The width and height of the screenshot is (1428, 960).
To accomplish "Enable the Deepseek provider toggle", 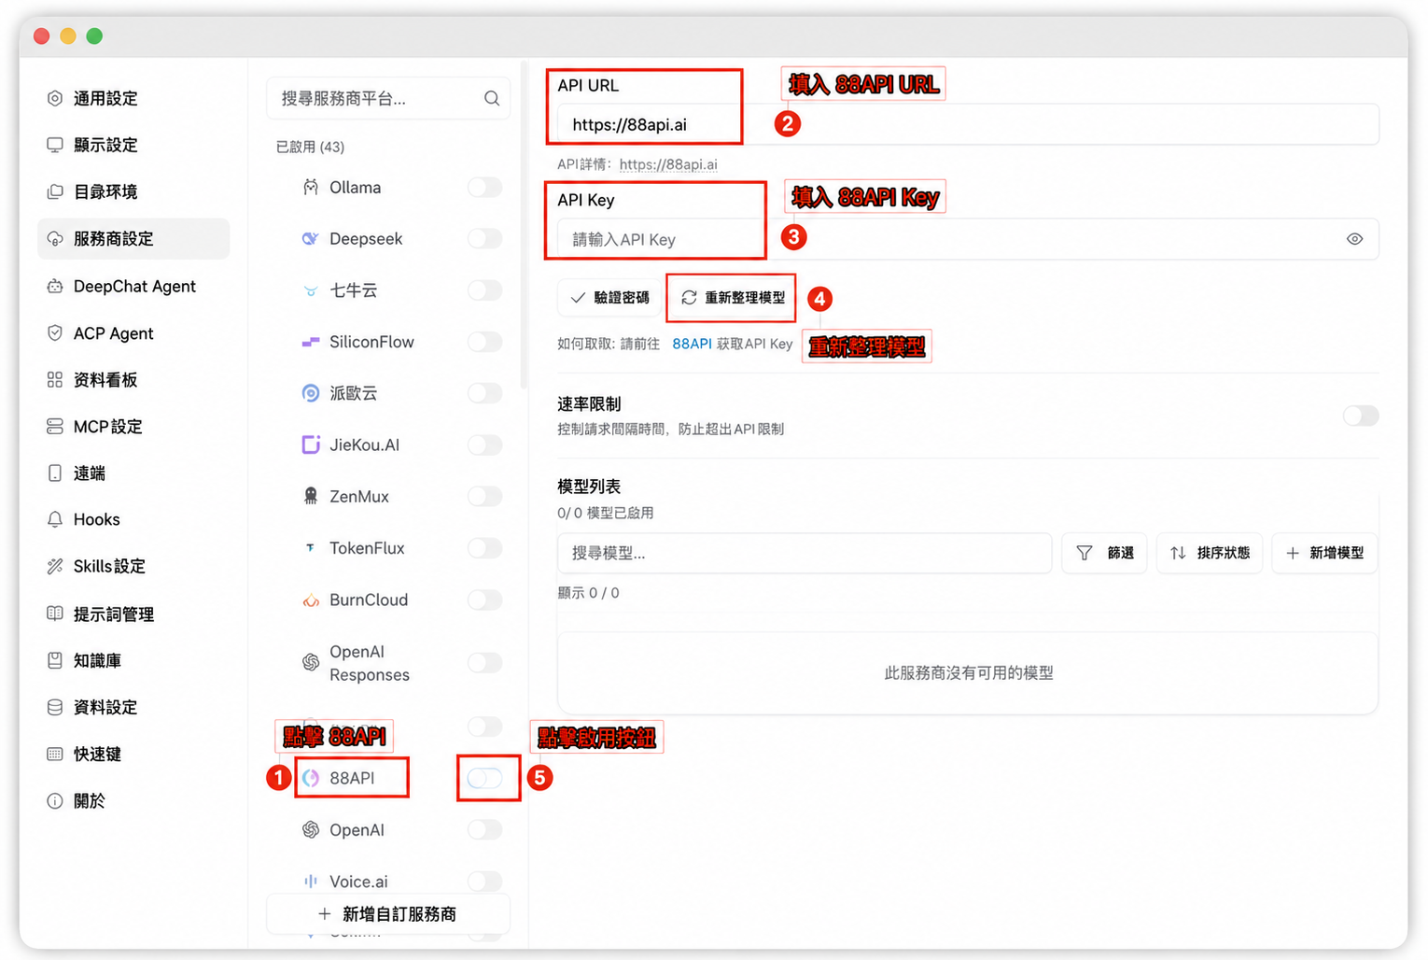I will pyautogui.click(x=485, y=239).
